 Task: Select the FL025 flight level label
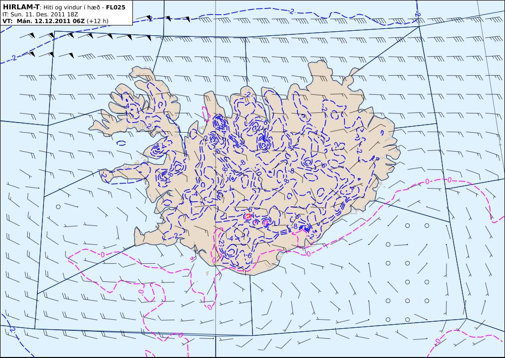(115, 7)
